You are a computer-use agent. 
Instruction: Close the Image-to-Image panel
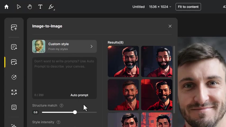tap(170, 26)
